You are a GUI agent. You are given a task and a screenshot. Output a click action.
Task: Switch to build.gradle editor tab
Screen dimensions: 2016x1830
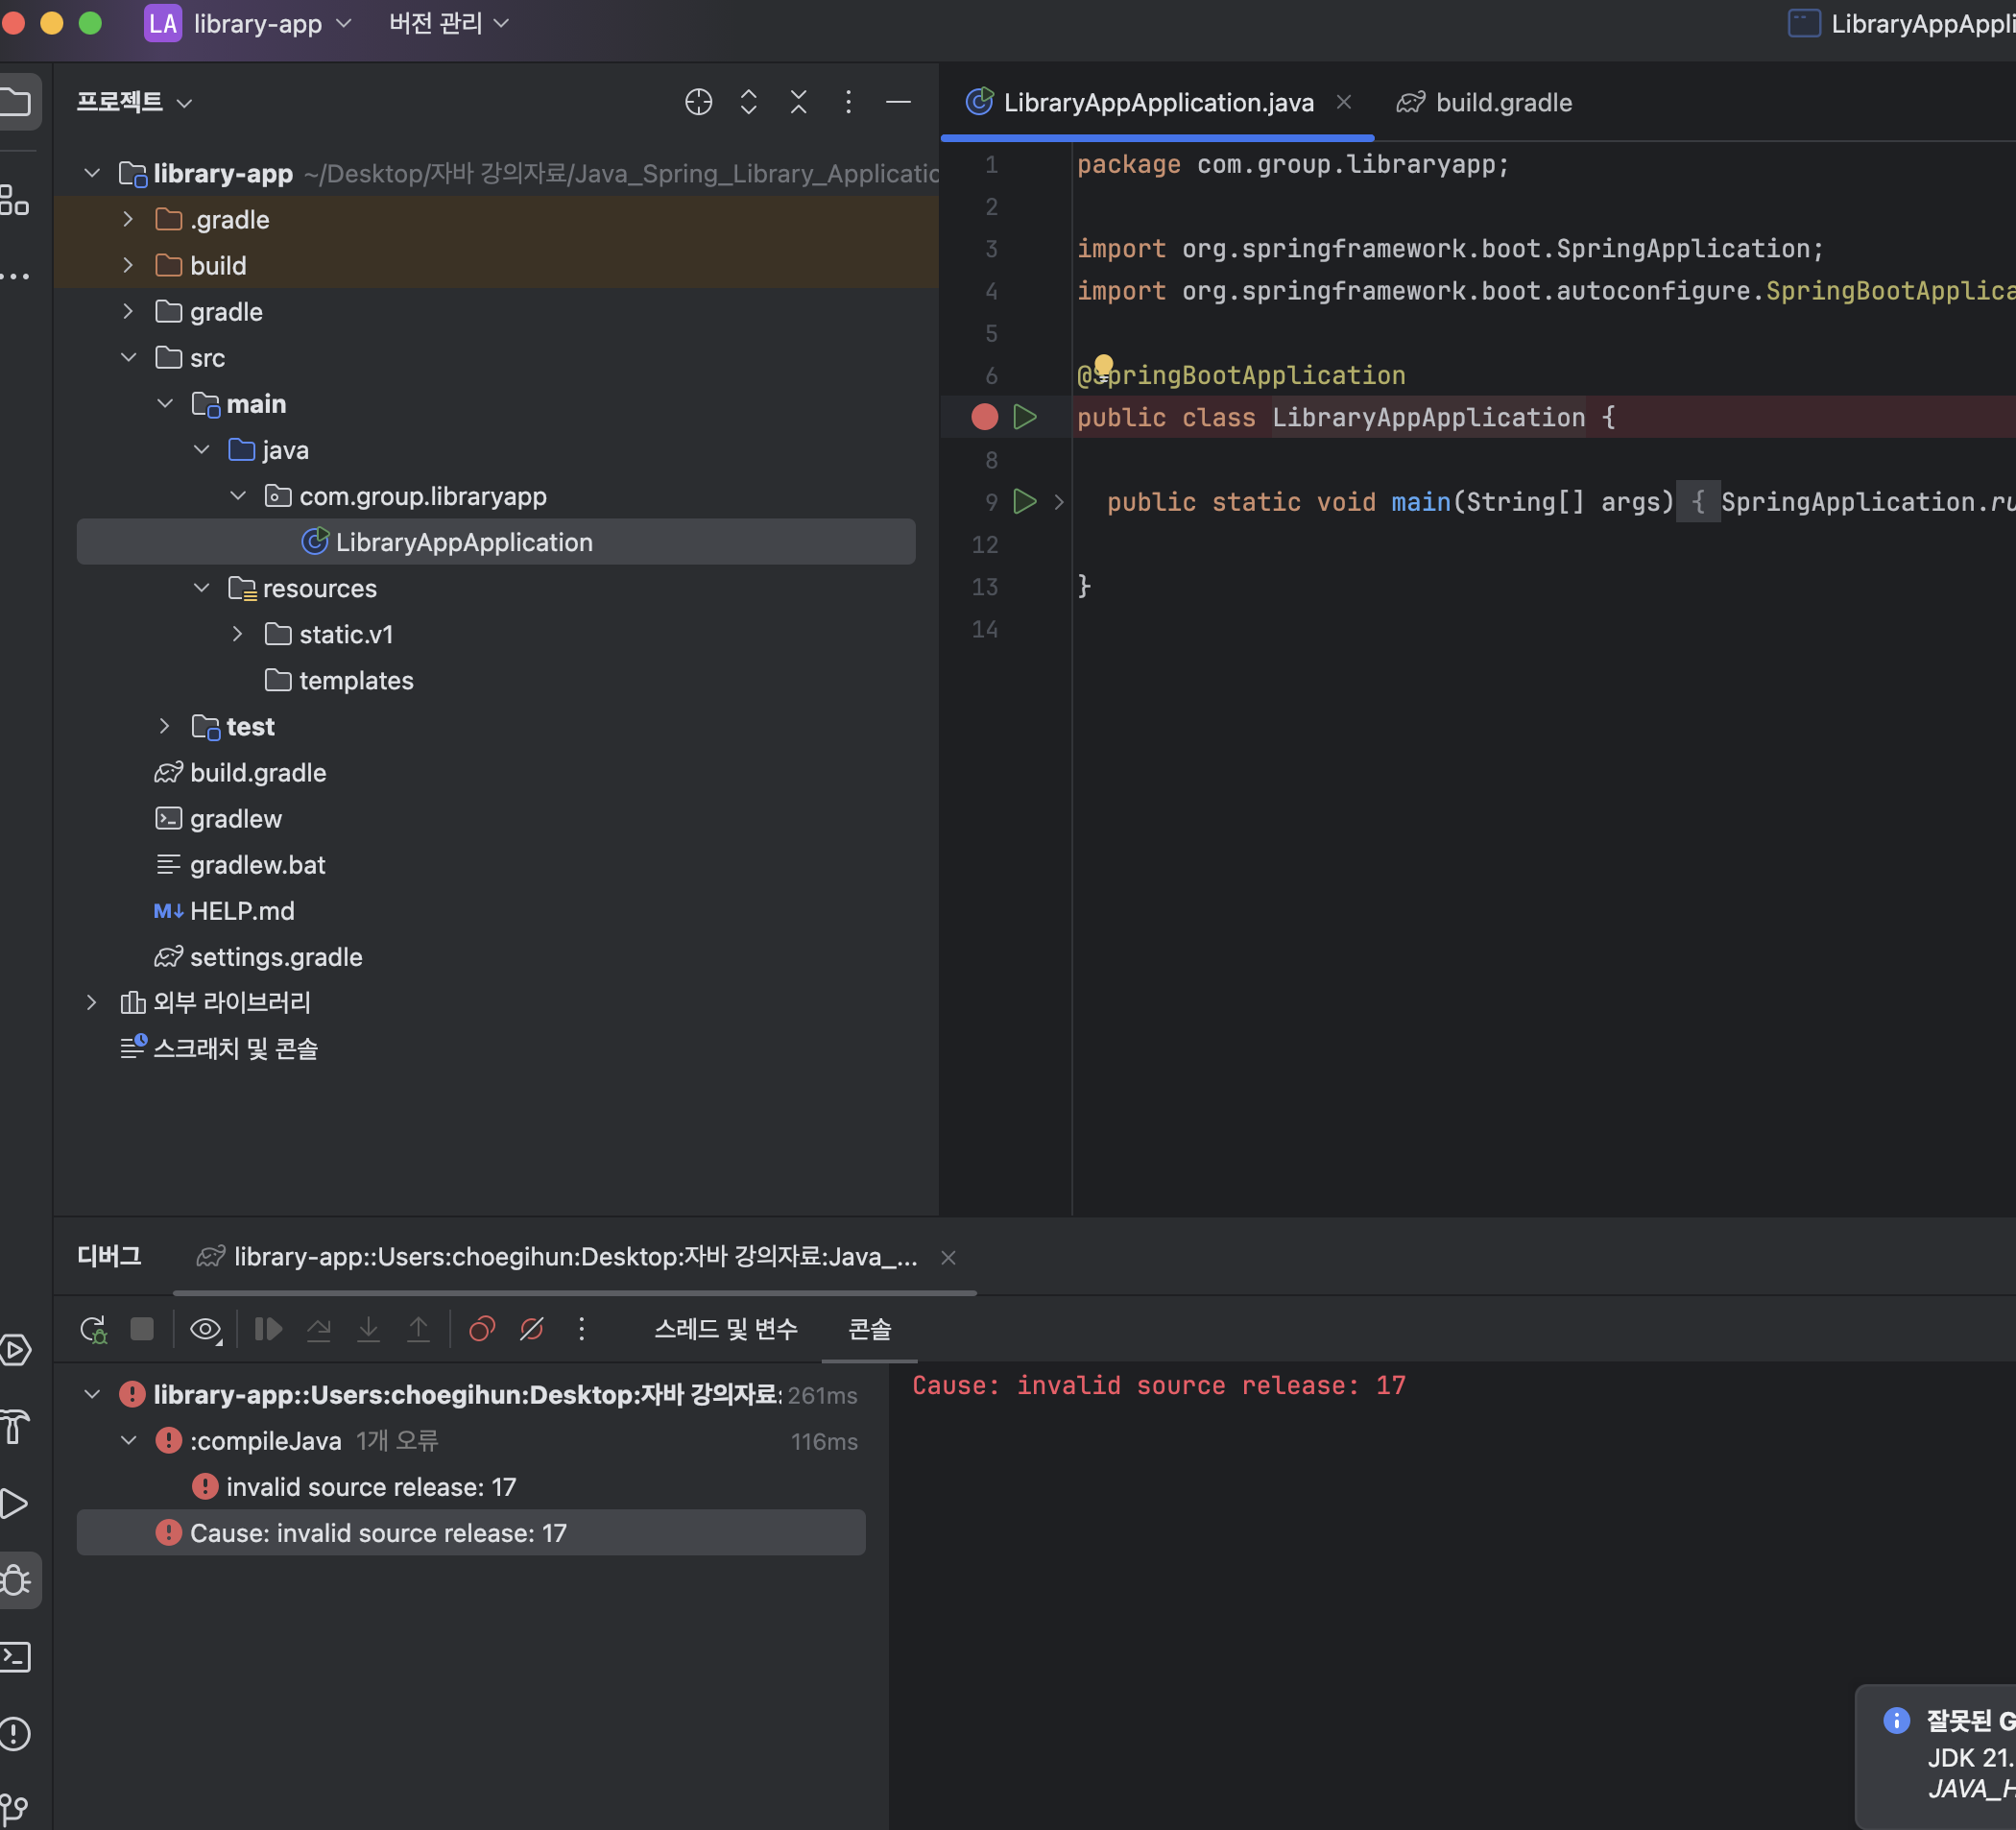tap(1484, 102)
